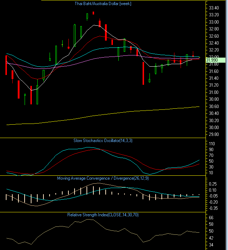
Task: Select the yellow long-term moving average line
Action: pos(109,117)
